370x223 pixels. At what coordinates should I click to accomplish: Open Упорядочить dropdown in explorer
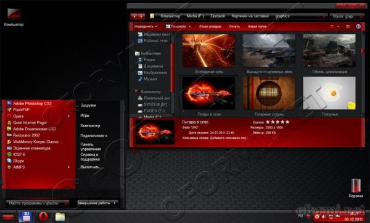(146, 27)
